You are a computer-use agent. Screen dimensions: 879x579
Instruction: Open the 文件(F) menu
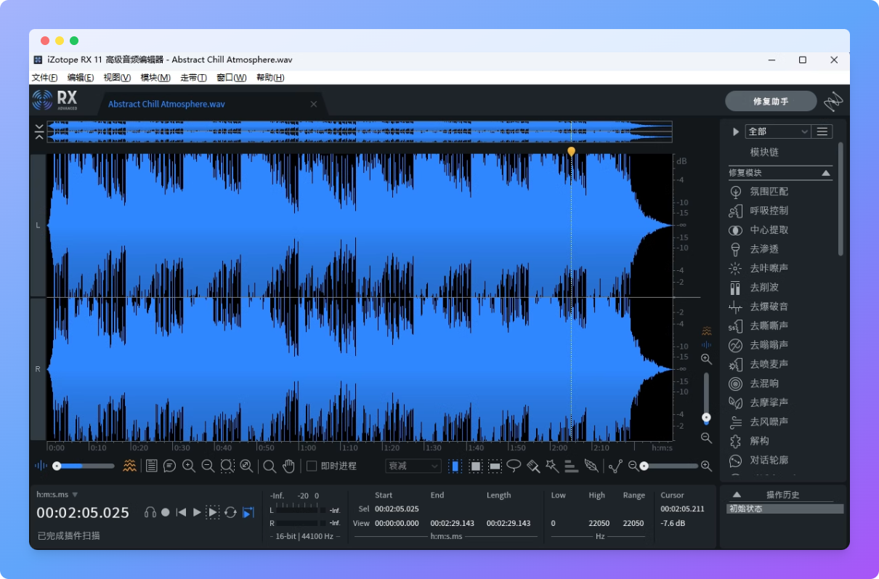point(44,78)
